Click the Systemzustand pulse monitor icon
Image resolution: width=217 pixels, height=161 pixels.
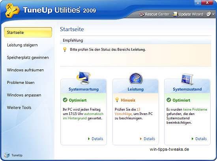(x=187, y=80)
